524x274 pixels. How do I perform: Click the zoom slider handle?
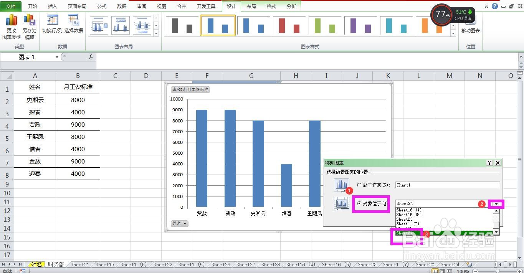click(497, 272)
